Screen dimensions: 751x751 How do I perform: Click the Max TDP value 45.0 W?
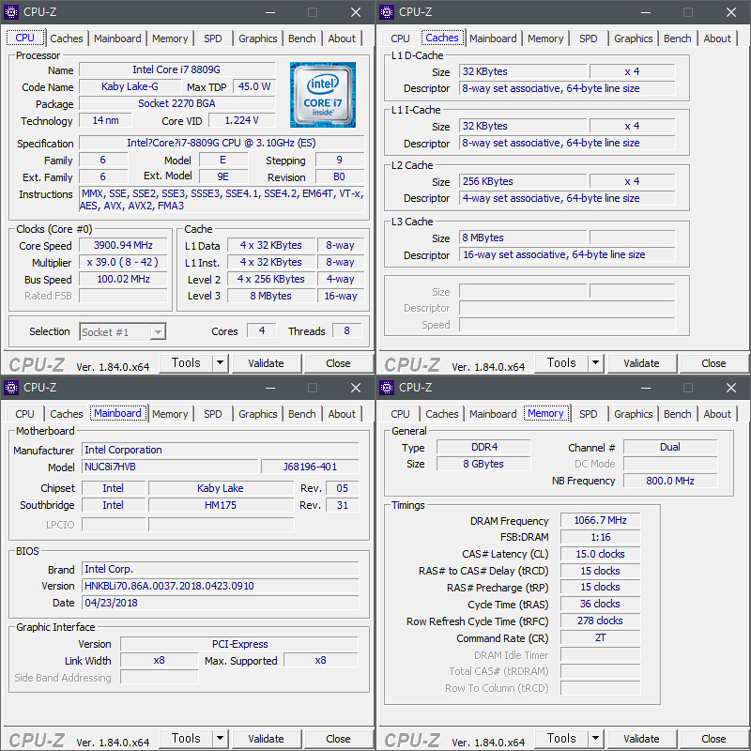[254, 86]
